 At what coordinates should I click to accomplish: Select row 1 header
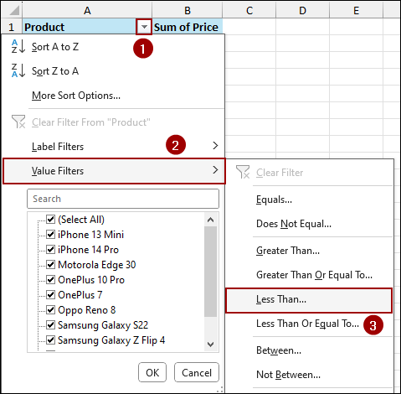pos(11,27)
